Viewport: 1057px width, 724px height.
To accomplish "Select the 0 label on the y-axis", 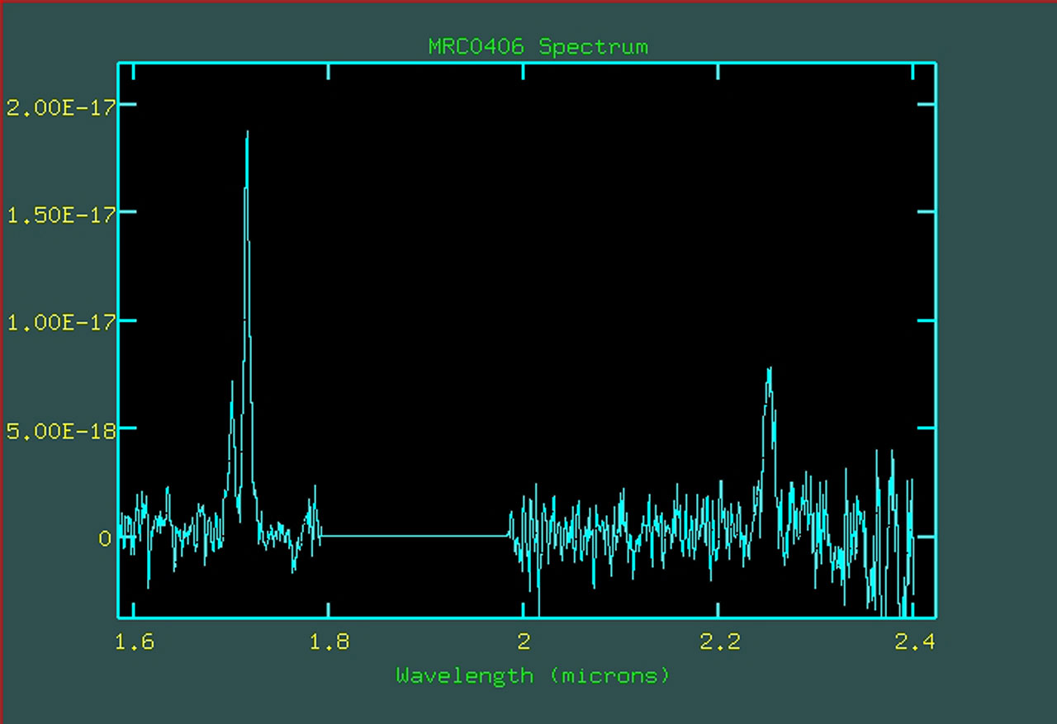I will 105,538.
